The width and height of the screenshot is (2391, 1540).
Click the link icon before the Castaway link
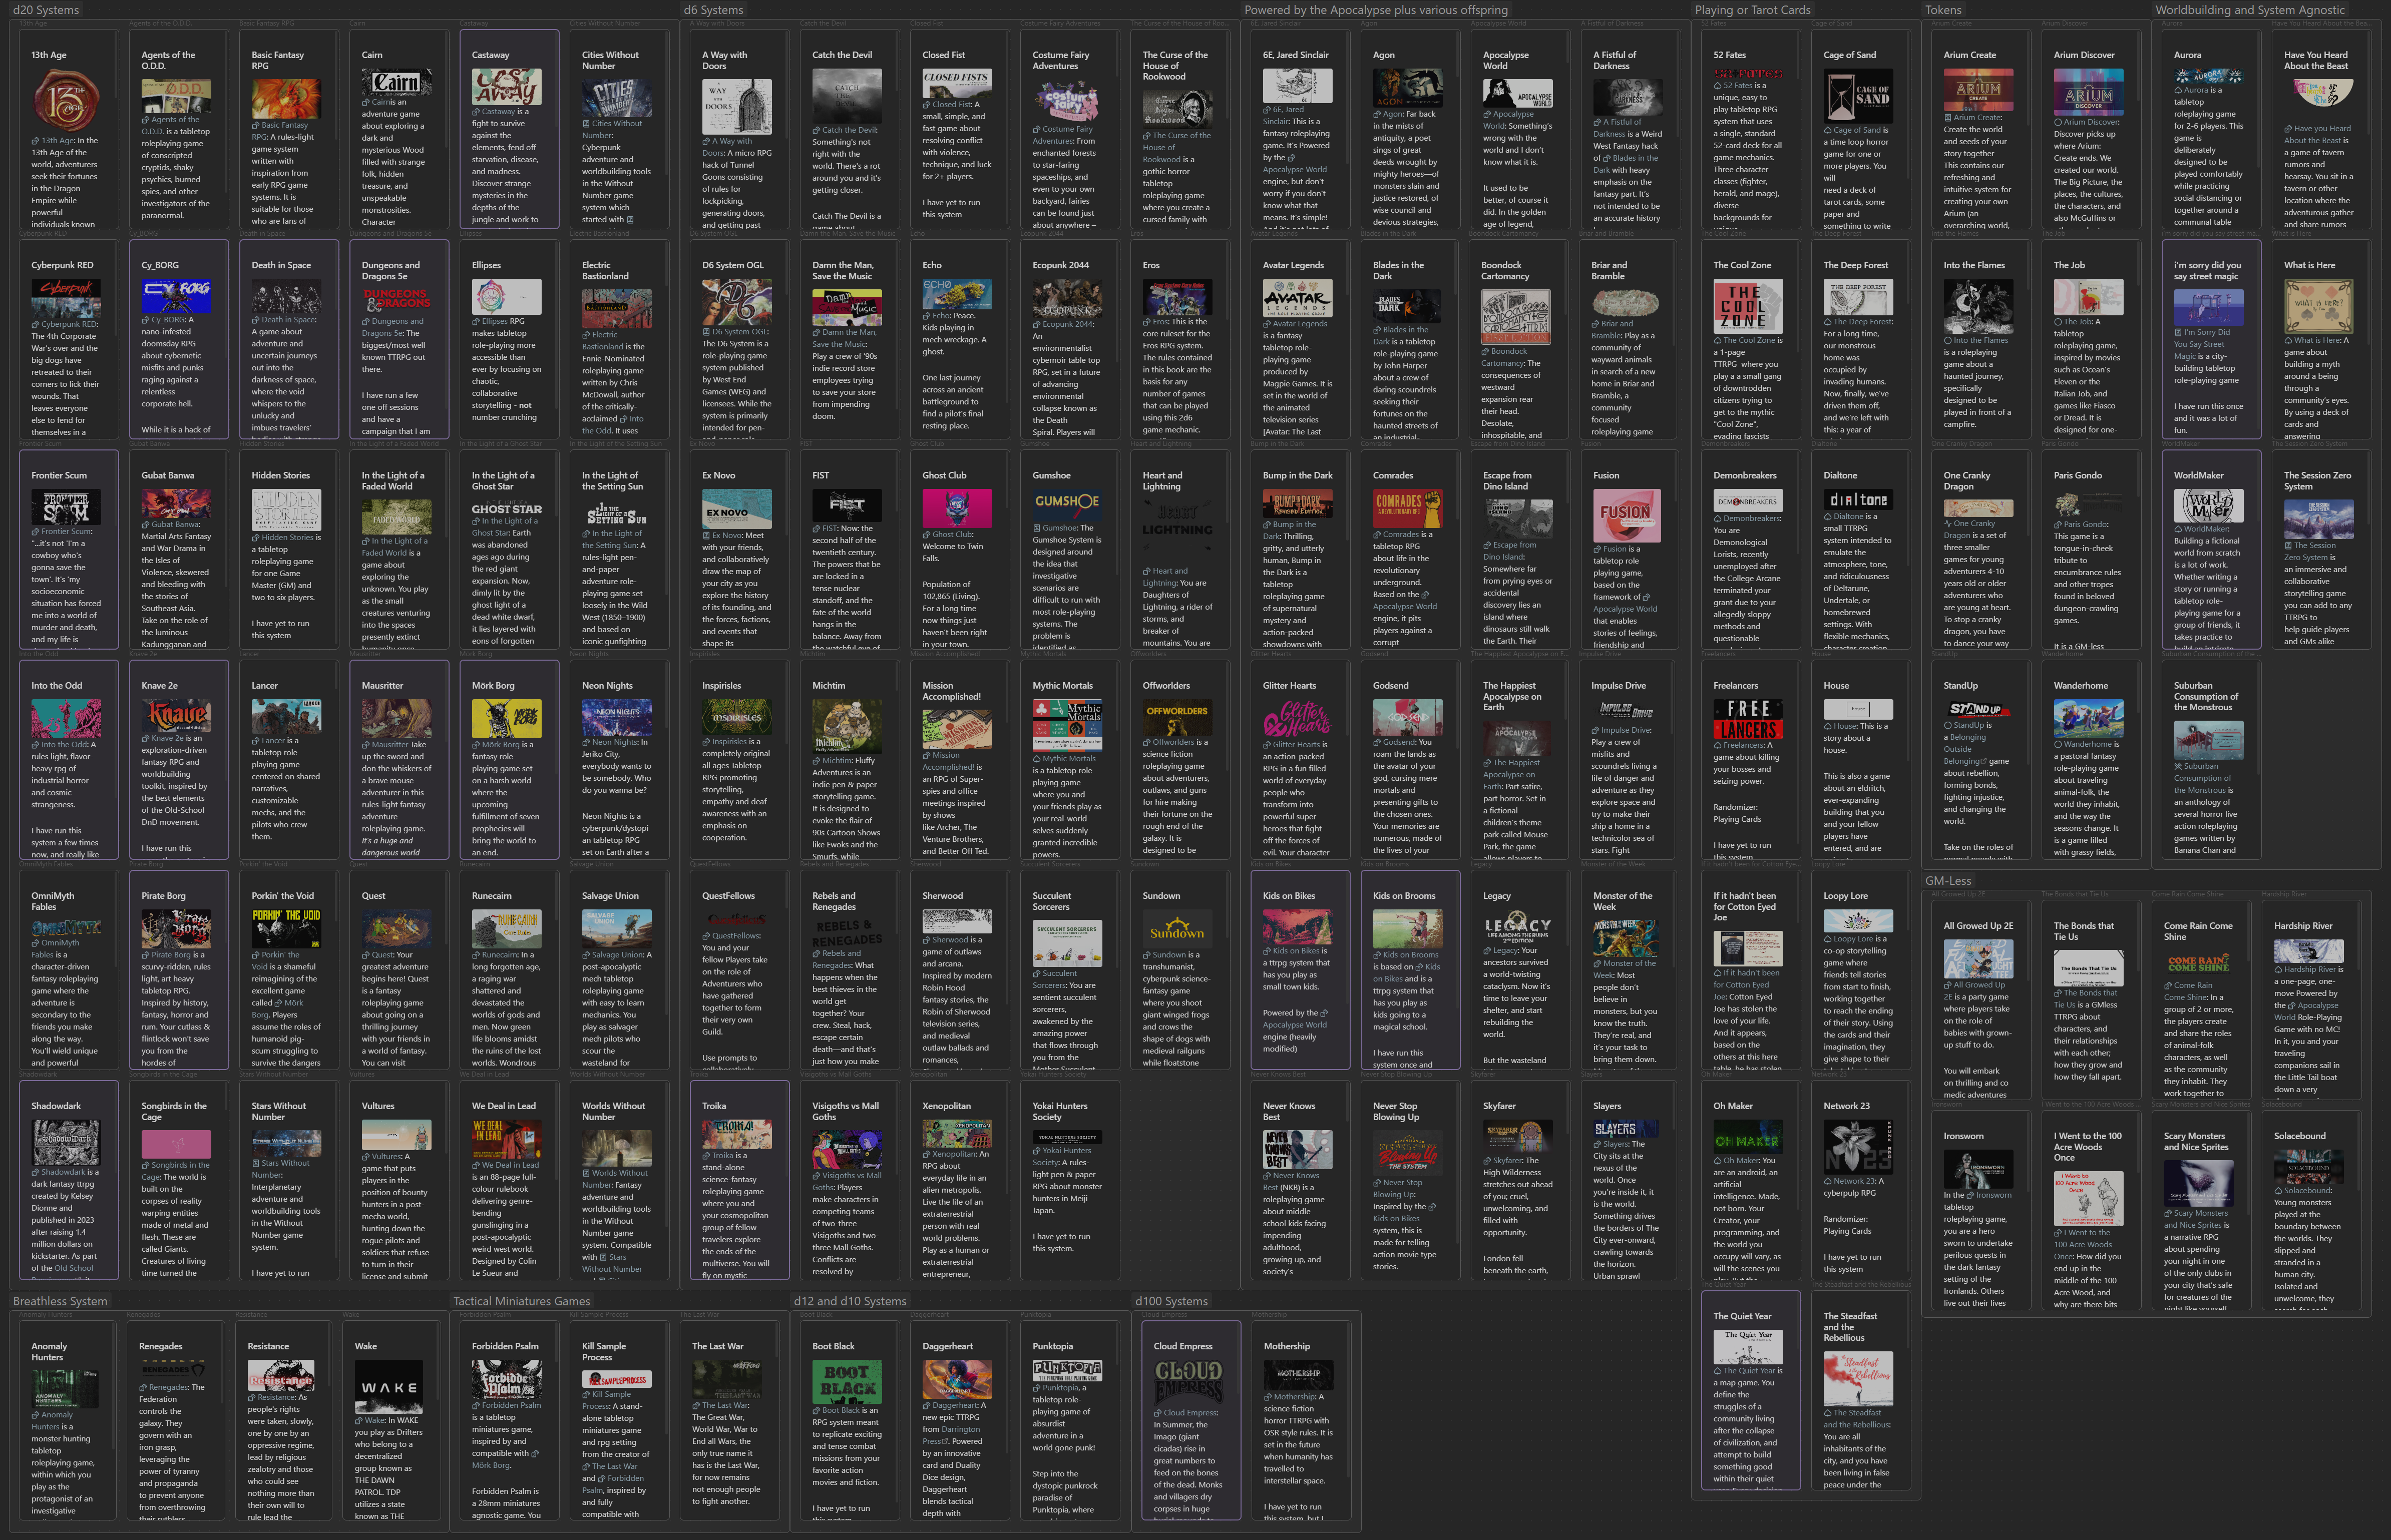(x=476, y=112)
